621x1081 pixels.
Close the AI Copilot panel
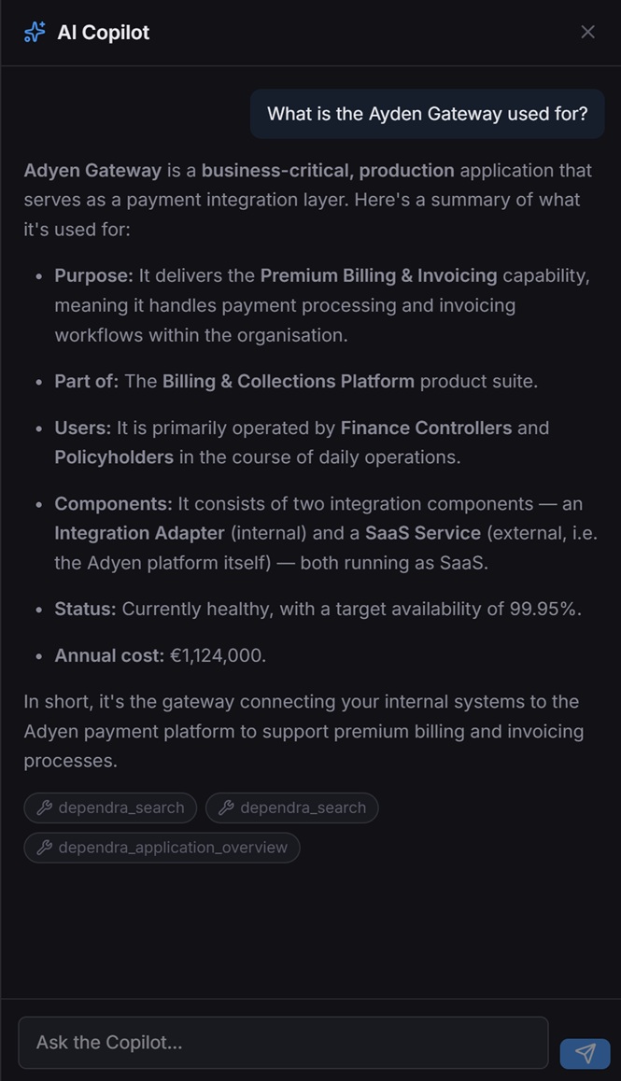coord(588,33)
